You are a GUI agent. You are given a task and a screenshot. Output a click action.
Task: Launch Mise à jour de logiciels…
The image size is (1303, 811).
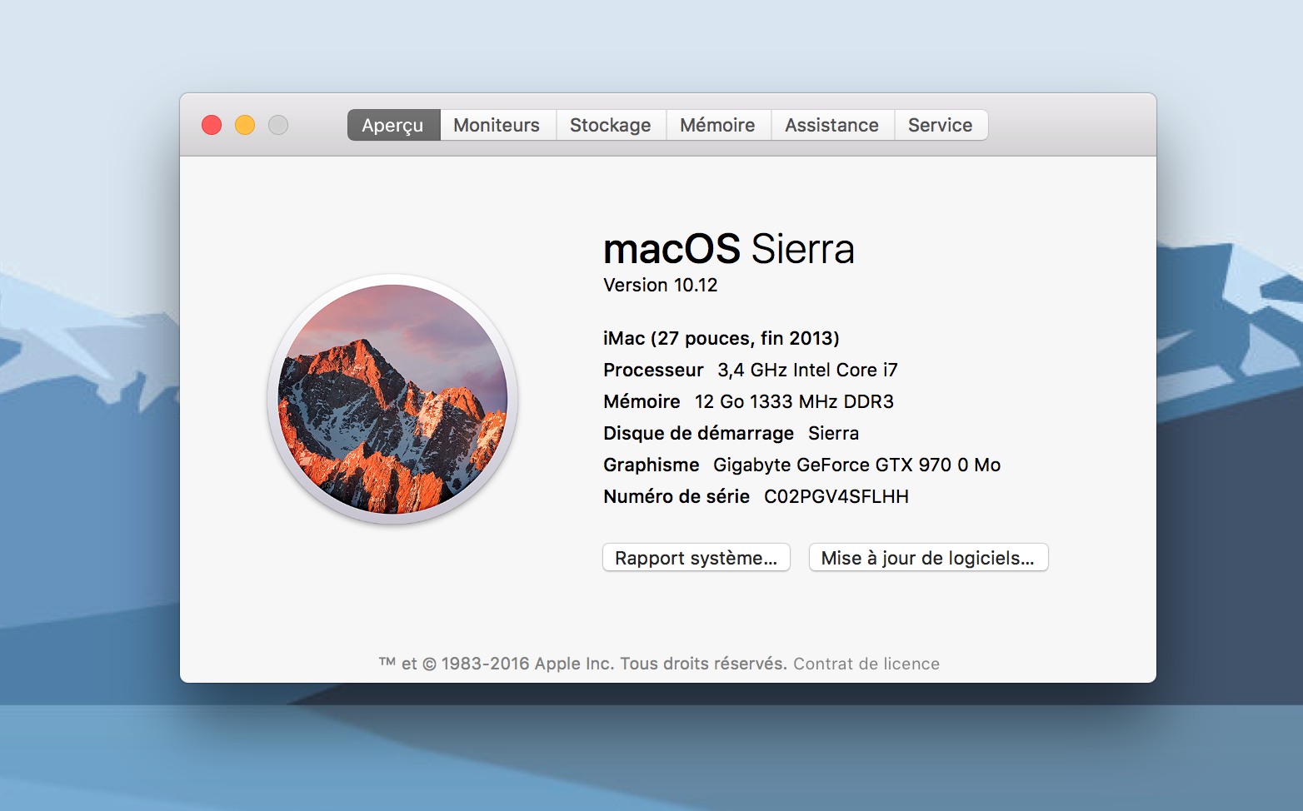pyautogui.click(x=927, y=558)
